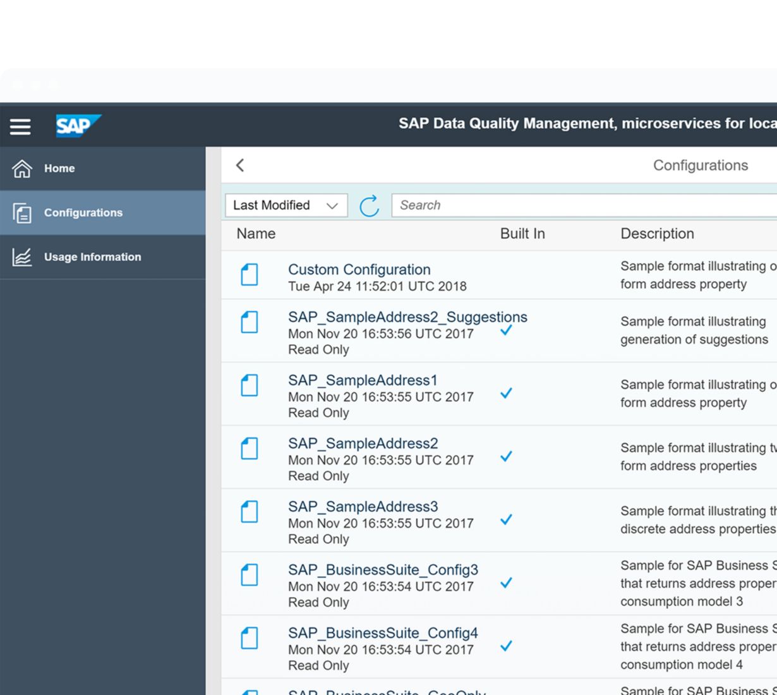Open the Last Modified sort dropdown

point(286,205)
